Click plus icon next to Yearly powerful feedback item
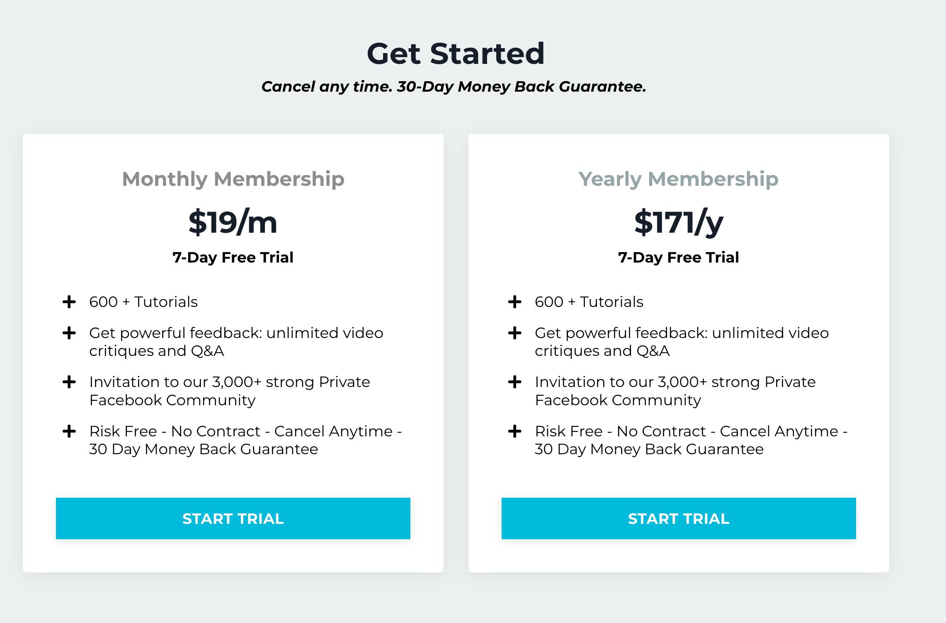The image size is (946, 623). 515,333
